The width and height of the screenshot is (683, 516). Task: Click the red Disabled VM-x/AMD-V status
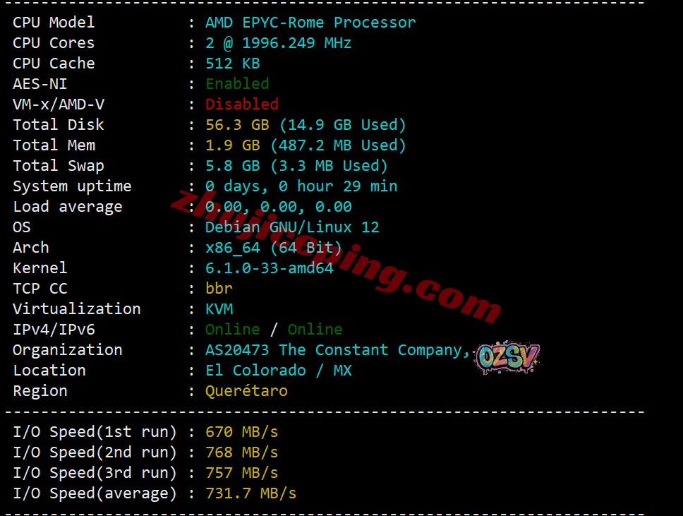242,104
